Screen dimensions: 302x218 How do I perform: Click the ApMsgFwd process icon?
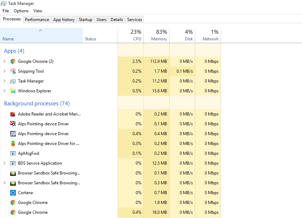(x=13, y=153)
